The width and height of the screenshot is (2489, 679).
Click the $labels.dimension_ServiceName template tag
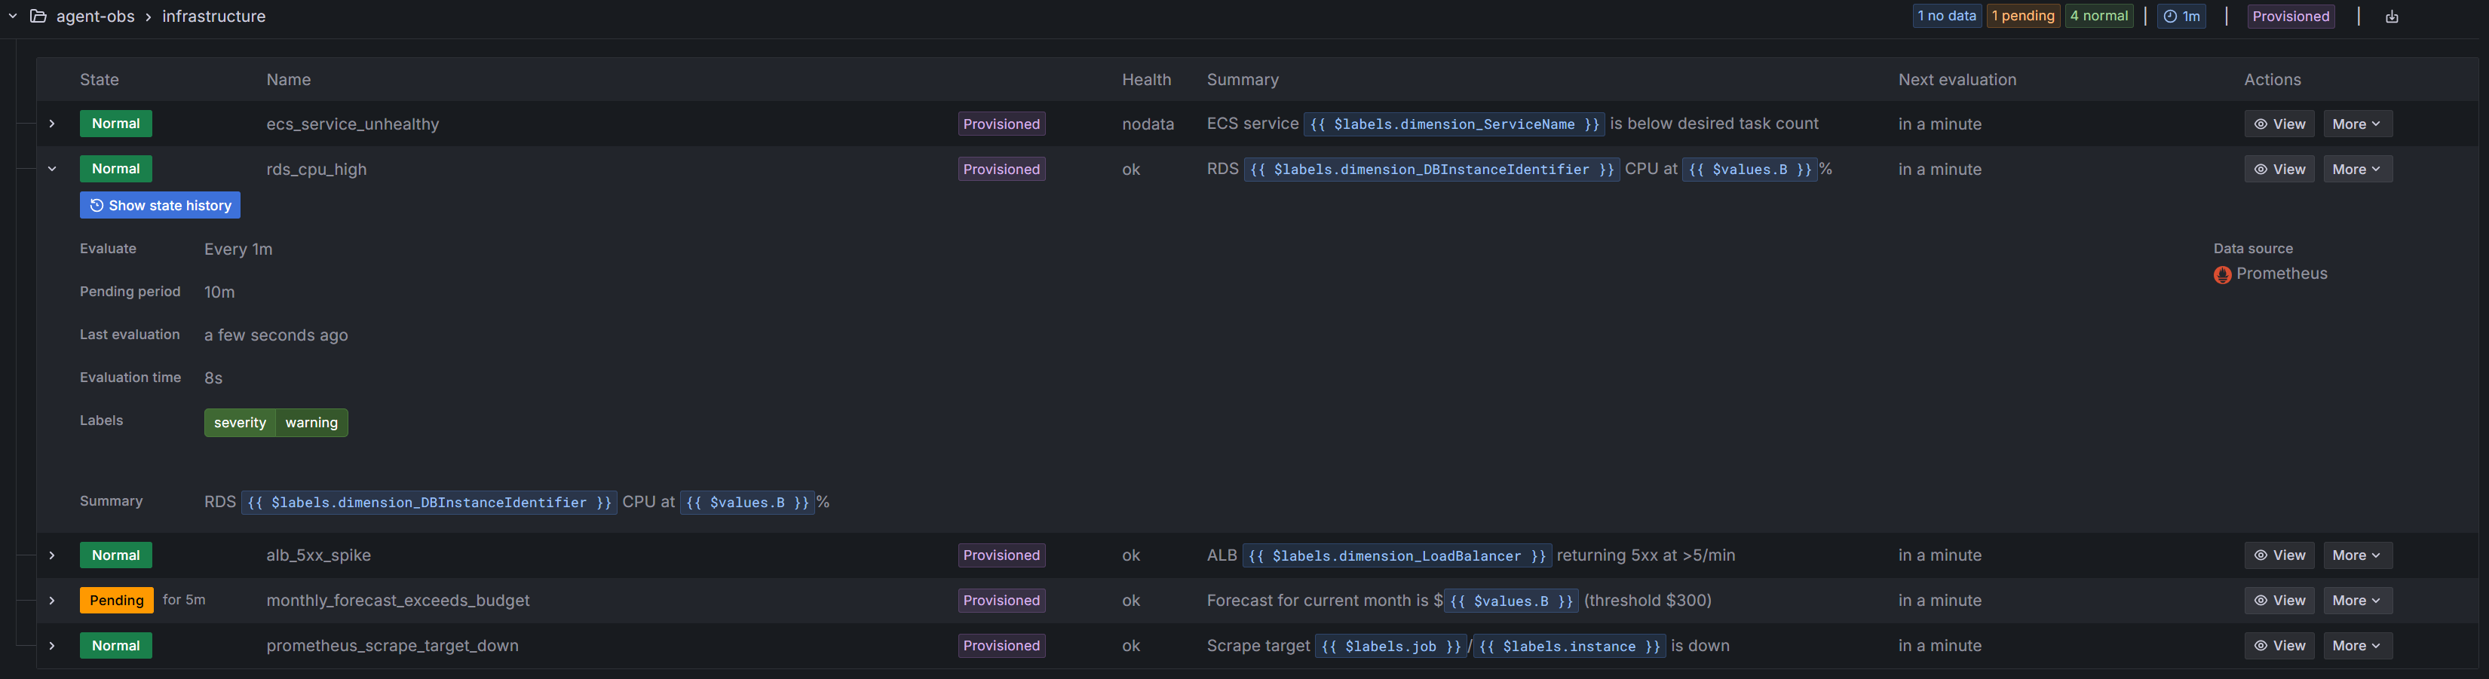1454,124
